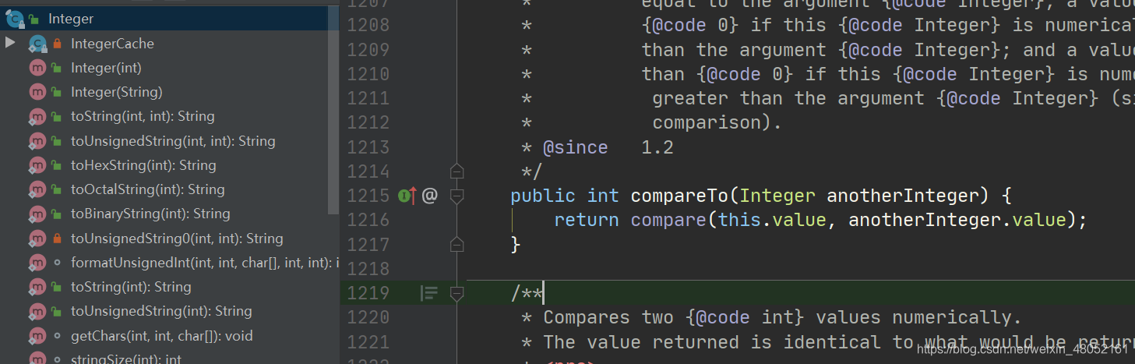Click private lock icon on toUnsignedString0
The height and width of the screenshot is (364, 1135).
pyautogui.click(x=57, y=239)
